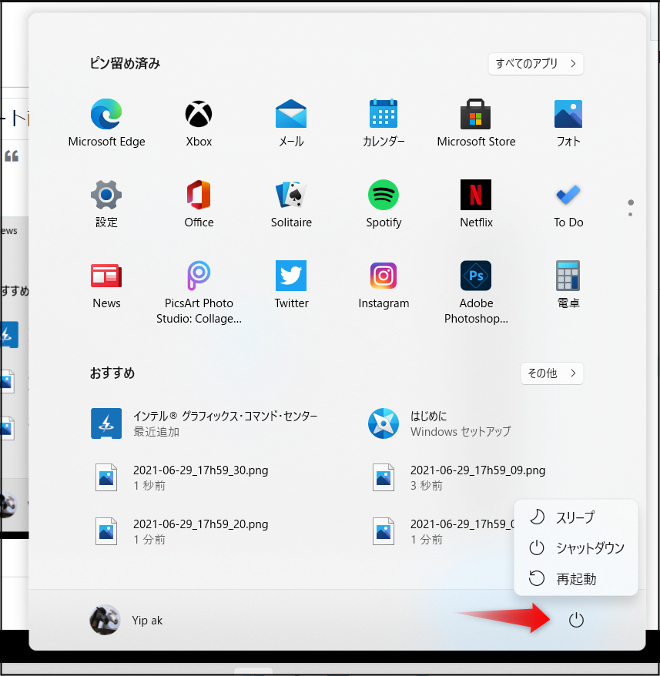Open the file listed under 3 秒前's row, 1 分前 right column
The height and width of the screenshot is (676, 660).
[x=442, y=531]
